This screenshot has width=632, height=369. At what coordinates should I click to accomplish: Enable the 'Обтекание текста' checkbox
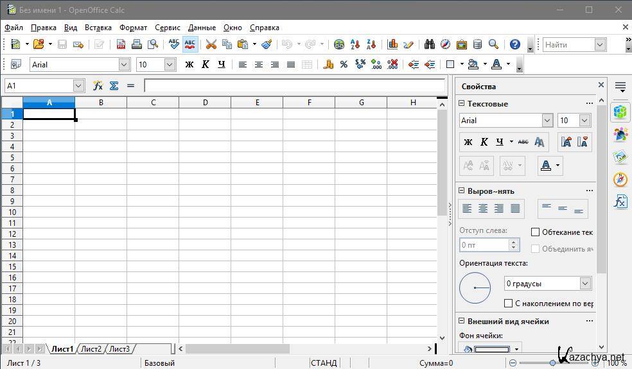pos(535,232)
